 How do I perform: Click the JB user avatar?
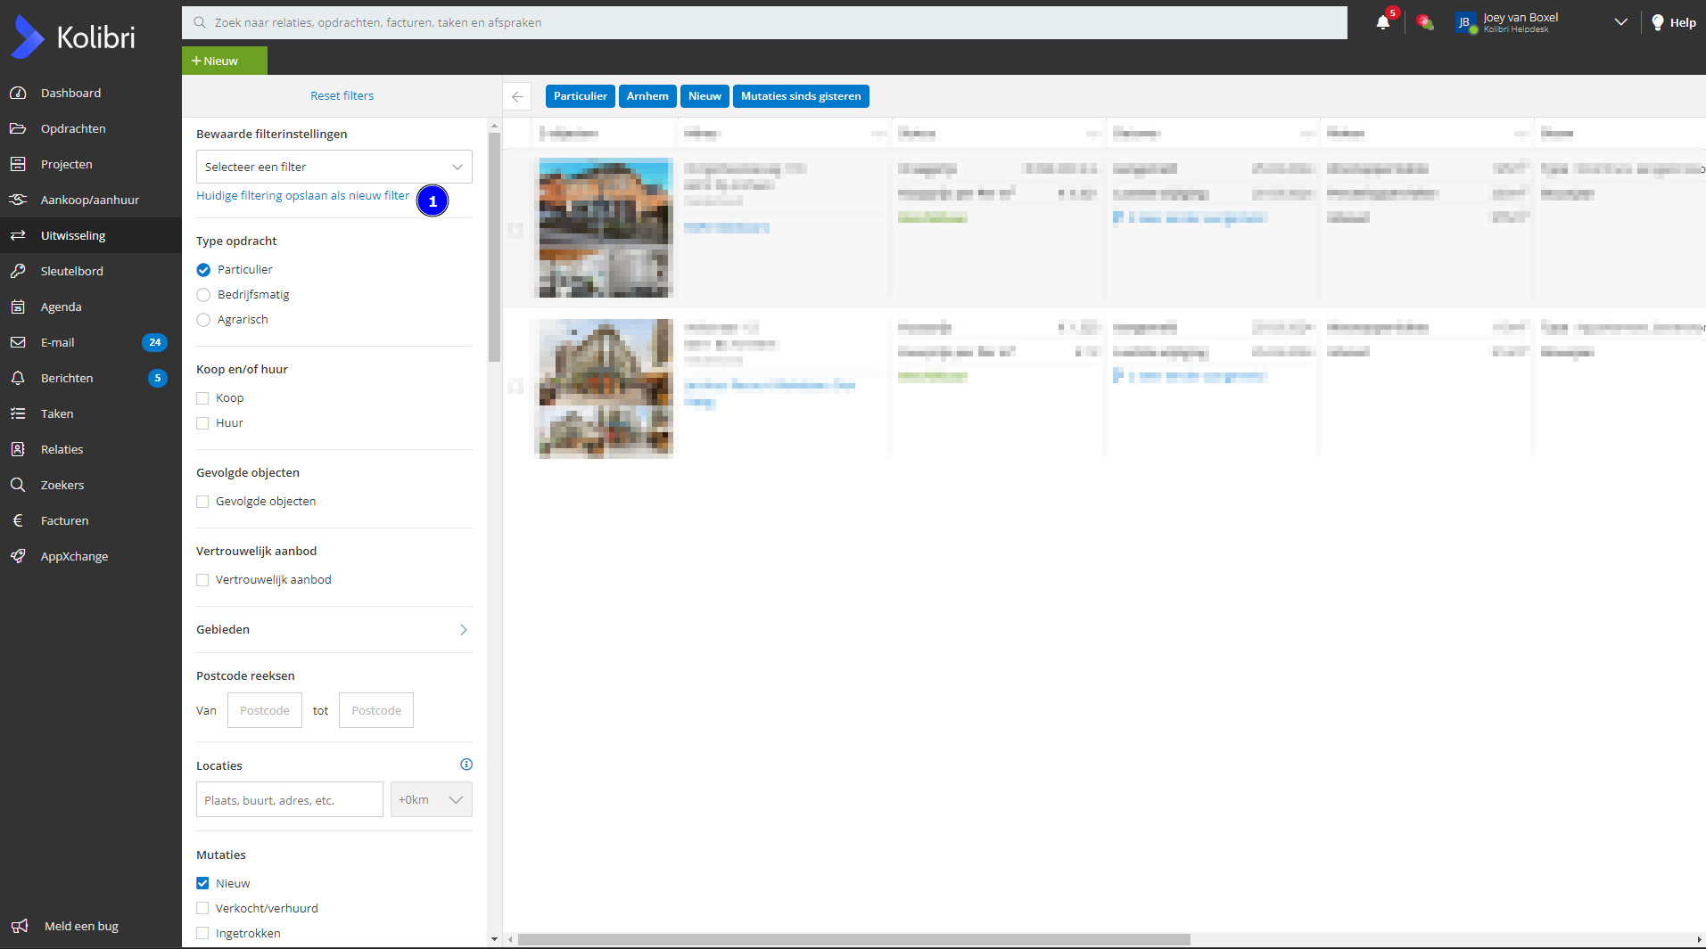click(1465, 22)
